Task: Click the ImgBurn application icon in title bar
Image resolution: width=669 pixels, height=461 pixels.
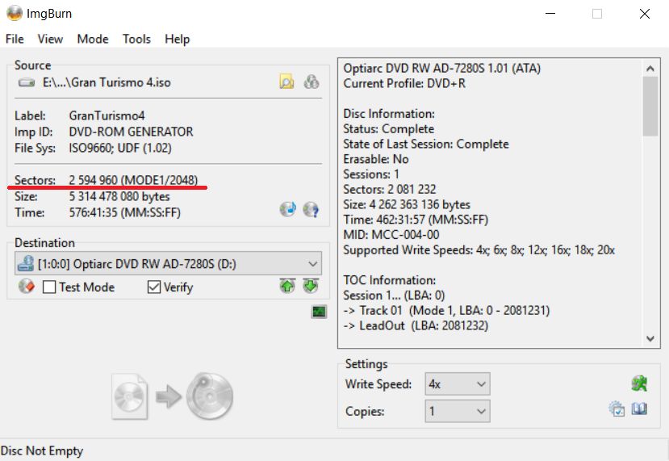Action: (x=14, y=13)
